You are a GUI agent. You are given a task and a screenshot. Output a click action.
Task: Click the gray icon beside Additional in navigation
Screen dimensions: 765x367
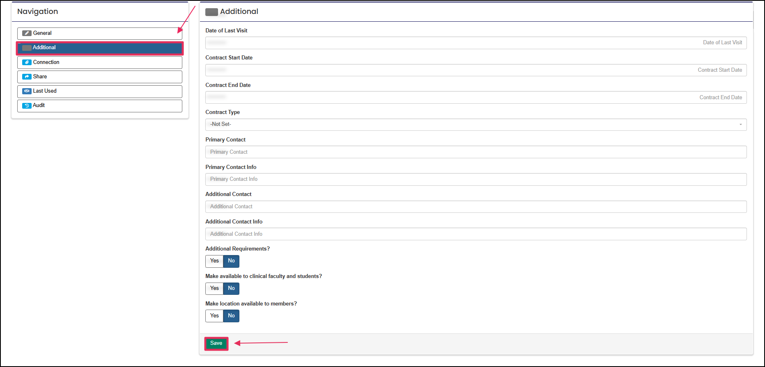(x=27, y=48)
